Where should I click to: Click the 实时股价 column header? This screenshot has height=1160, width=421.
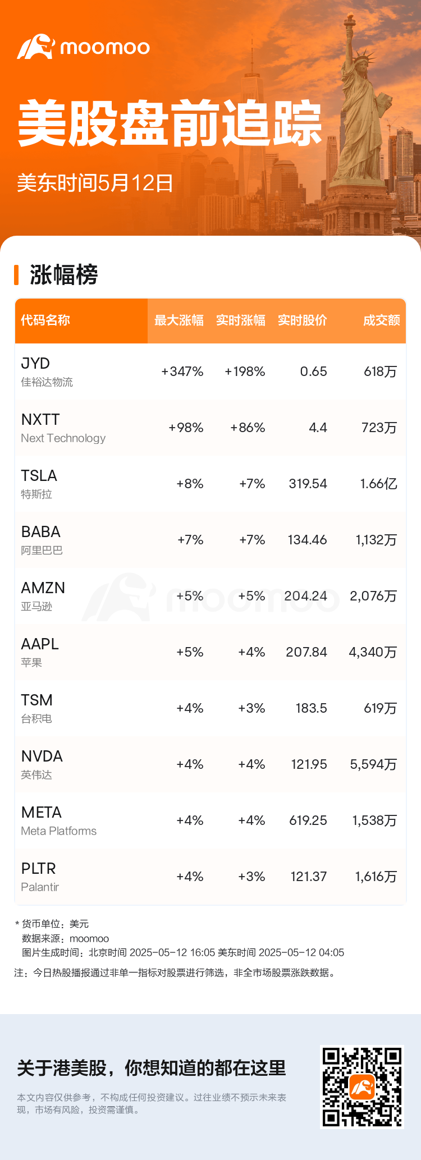[x=303, y=320]
